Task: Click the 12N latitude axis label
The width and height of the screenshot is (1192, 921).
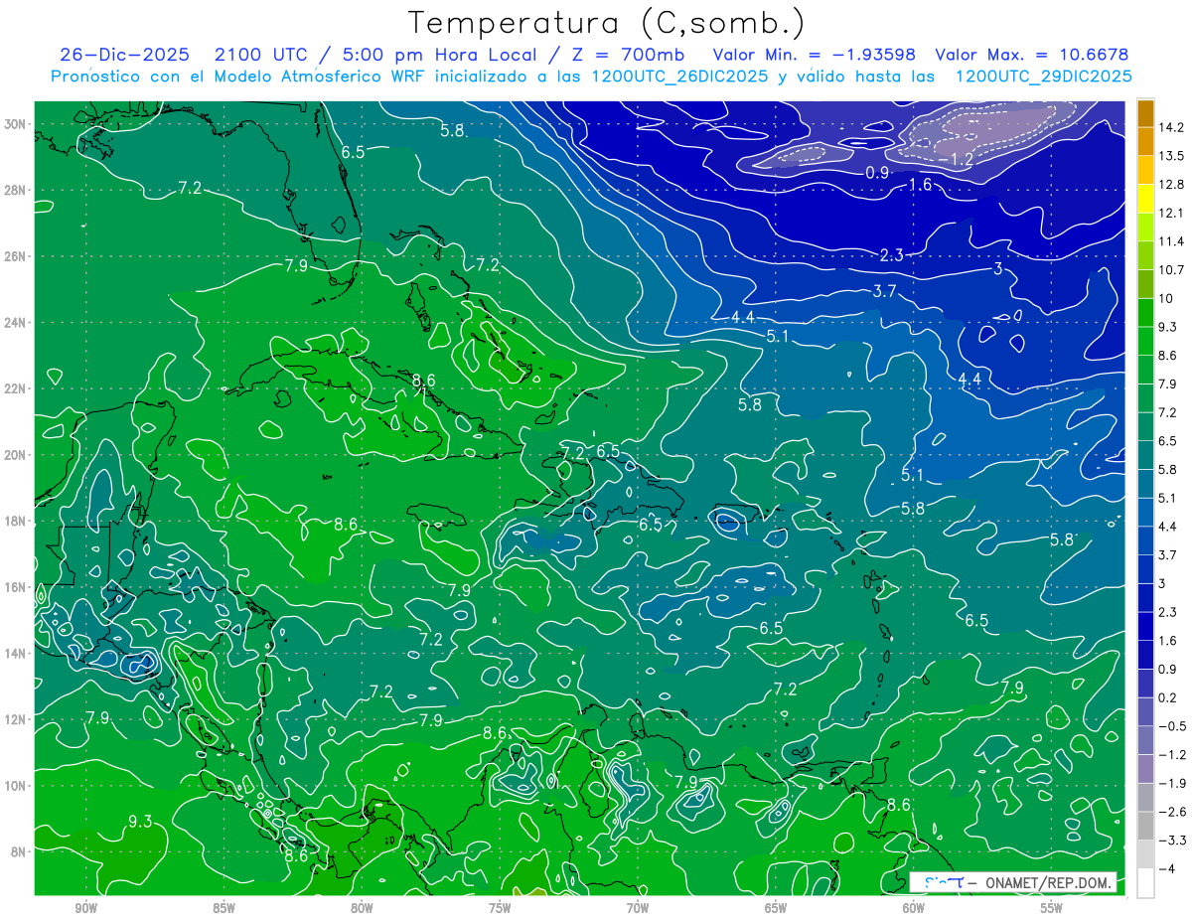Action: pos(16,718)
